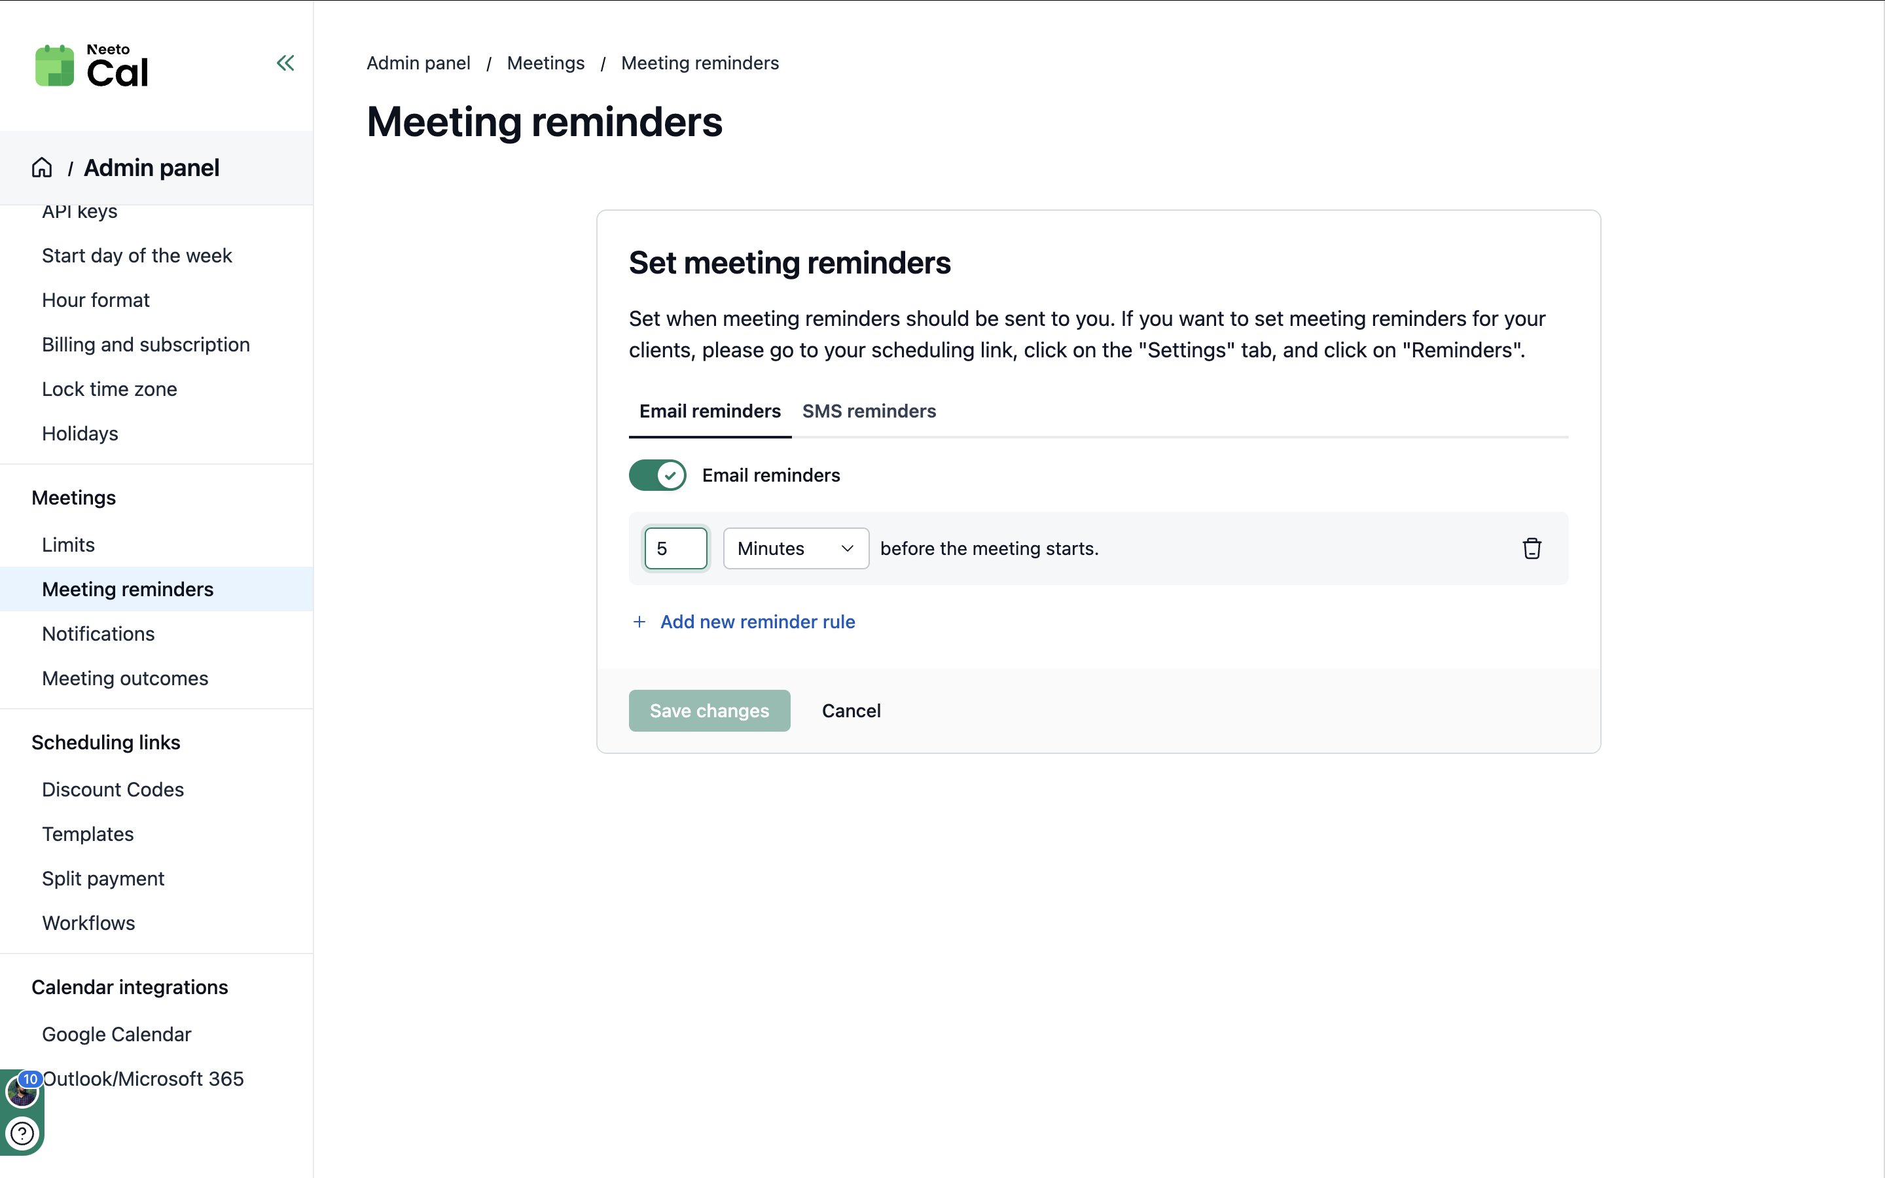Open Notifications in the sidebar
This screenshot has width=1885, height=1178.
tap(98, 634)
